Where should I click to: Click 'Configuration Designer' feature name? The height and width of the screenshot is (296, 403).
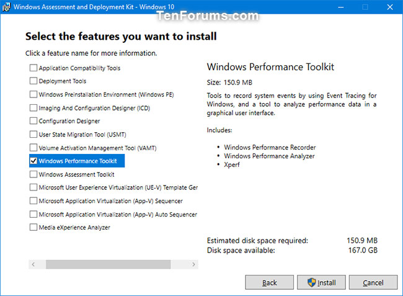(69, 121)
